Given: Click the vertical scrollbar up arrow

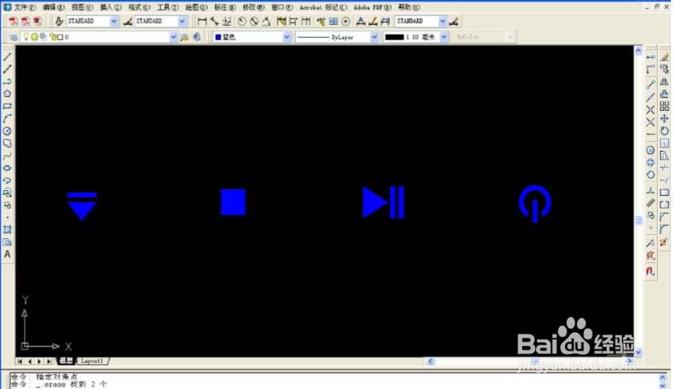Looking at the screenshot, I should [639, 51].
